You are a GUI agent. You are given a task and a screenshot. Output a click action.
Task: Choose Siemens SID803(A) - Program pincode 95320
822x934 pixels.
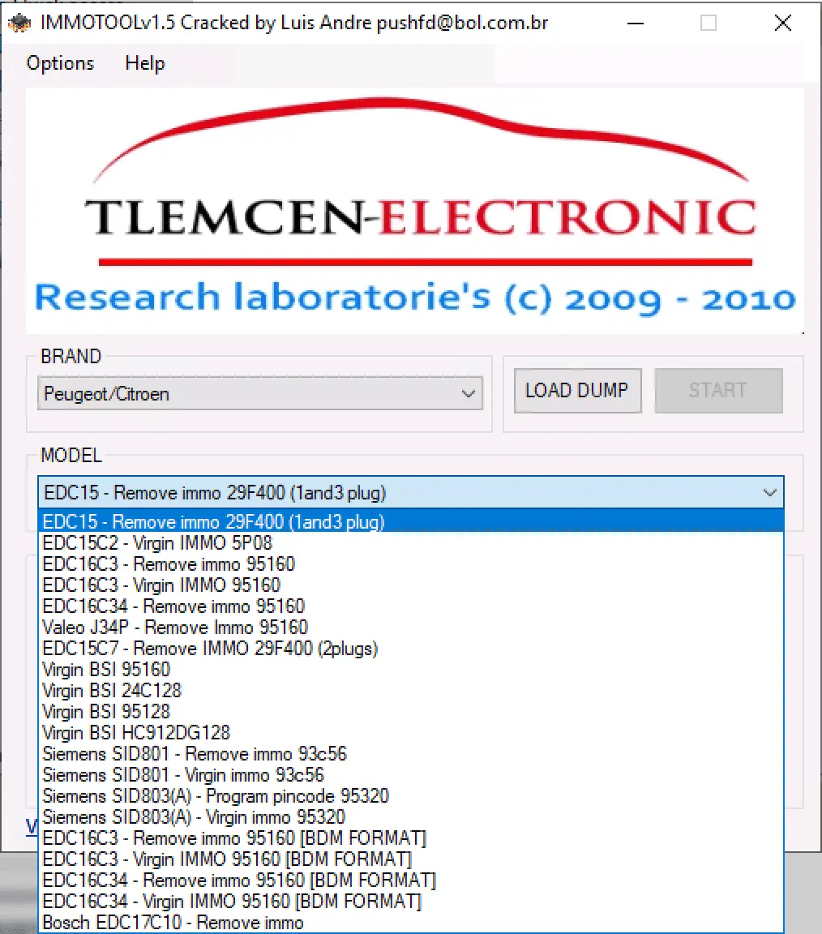coord(410,796)
